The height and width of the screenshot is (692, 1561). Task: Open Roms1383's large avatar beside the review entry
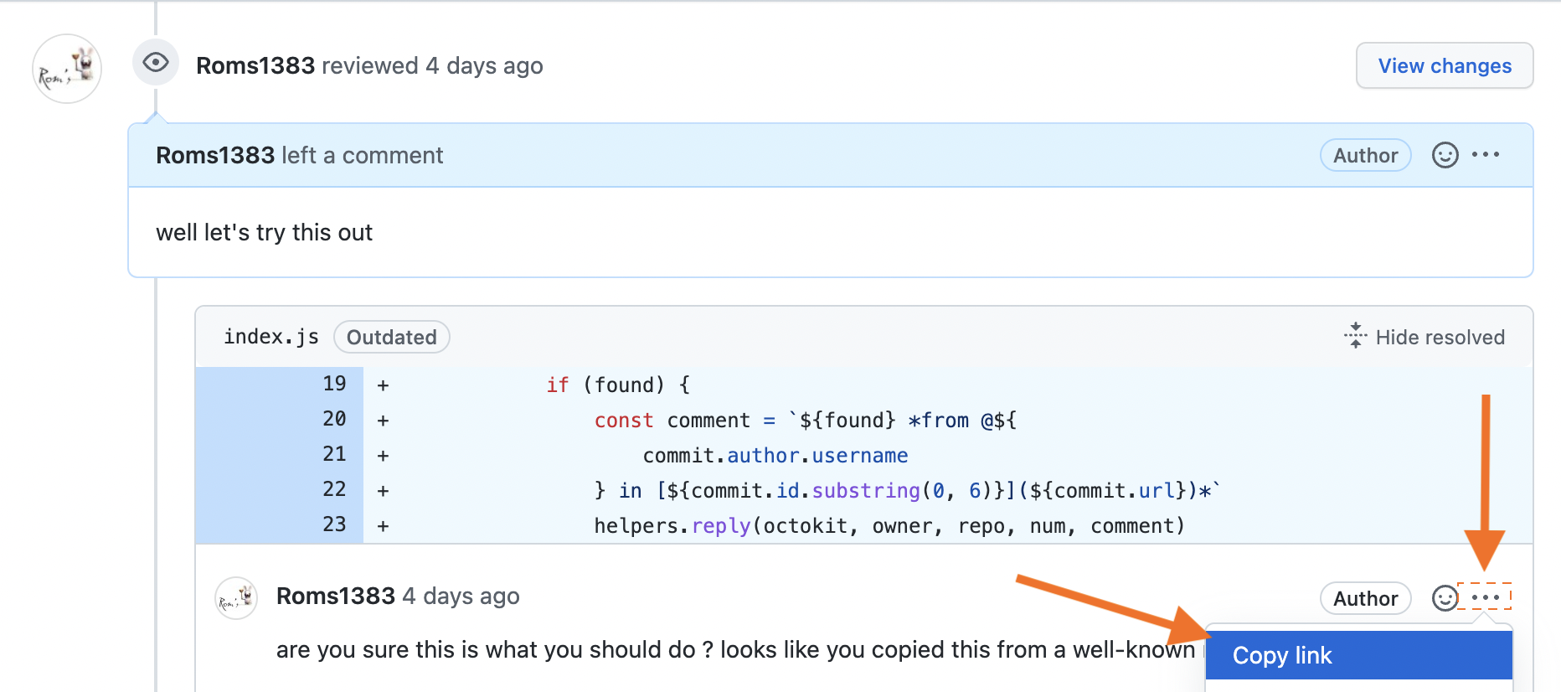pos(67,69)
